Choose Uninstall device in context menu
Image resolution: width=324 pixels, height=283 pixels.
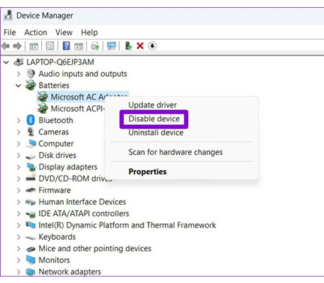point(156,132)
